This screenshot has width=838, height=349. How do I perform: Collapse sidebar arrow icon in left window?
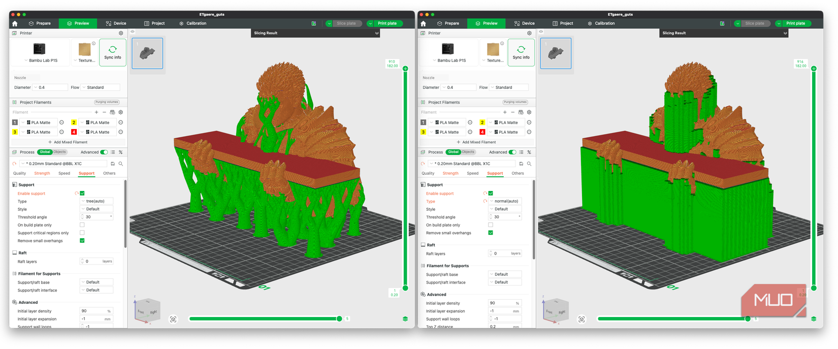pos(133,31)
